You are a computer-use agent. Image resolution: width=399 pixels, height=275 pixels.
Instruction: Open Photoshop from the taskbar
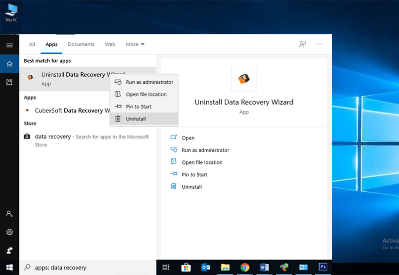pos(323,267)
